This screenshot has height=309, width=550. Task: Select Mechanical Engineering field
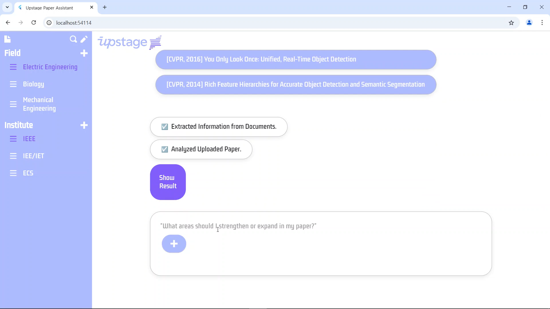coord(39,104)
